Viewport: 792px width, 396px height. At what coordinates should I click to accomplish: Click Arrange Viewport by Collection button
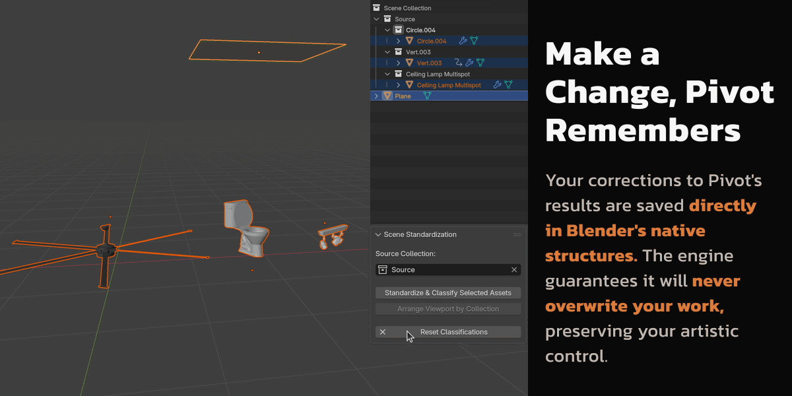point(448,309)
